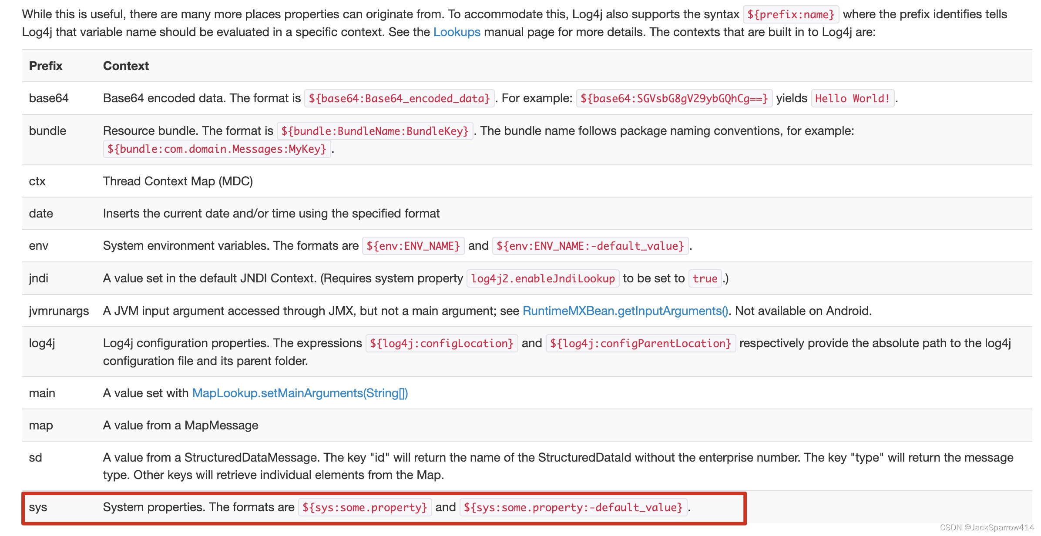Click the jvmrunargs prefix cell
Viewport: 1041px width, 536px height.
click(59, 311)
